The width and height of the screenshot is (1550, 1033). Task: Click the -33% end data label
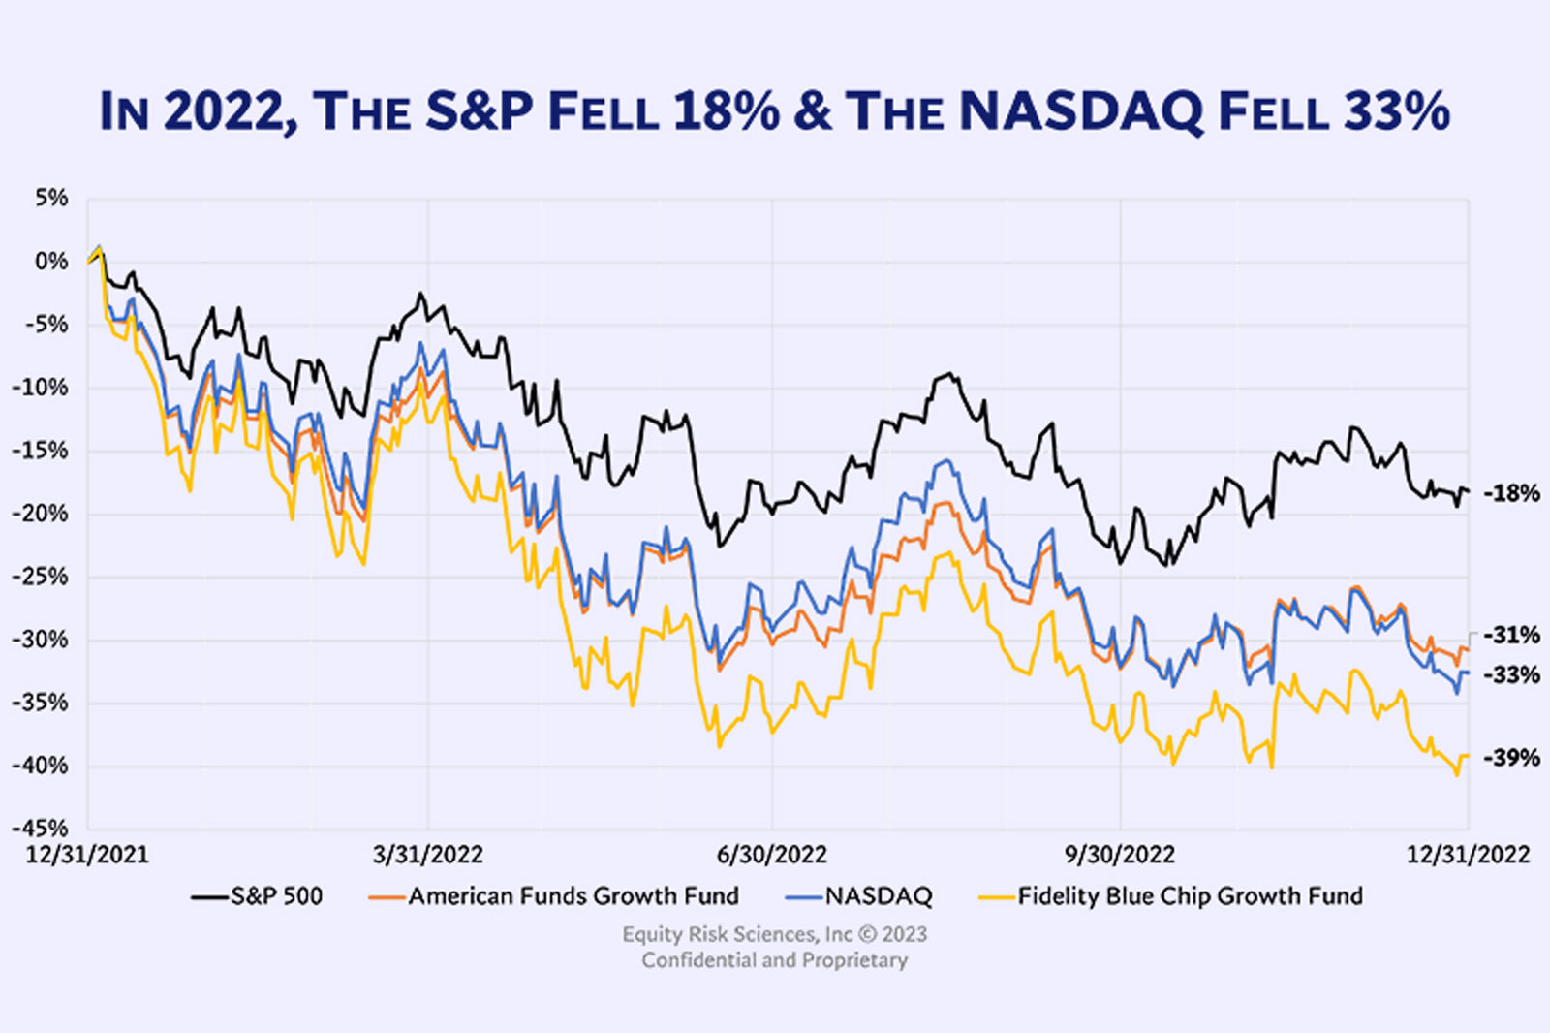[1511, 674]
